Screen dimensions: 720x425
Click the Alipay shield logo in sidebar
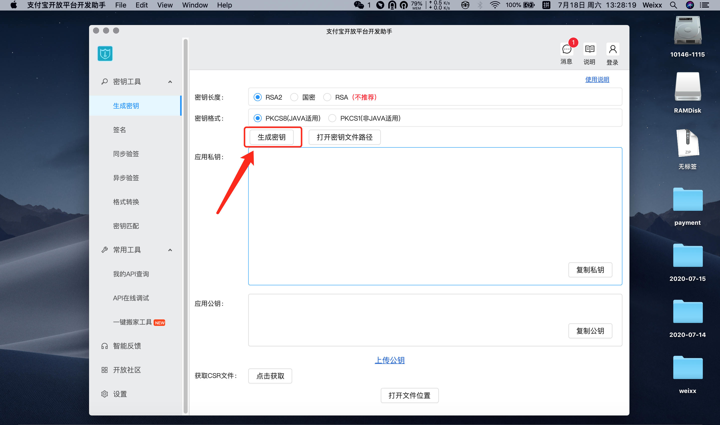click(x=105, y=54)
